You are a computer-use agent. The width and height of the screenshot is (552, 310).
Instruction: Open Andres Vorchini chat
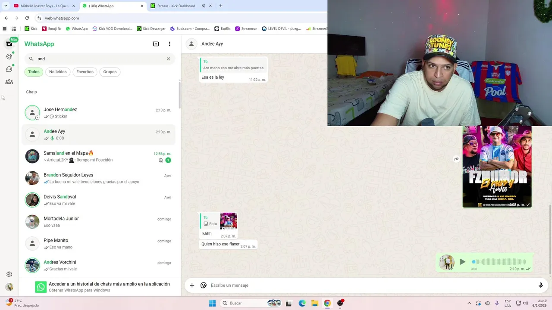pyautogui.click(x=98, y=266)
